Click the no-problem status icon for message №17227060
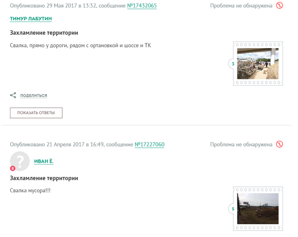The height and width of the screenshot is (237, 298). point(279,144)
